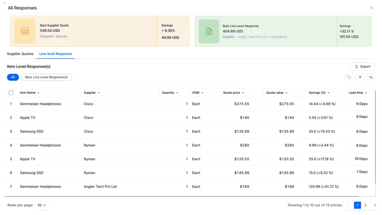
Task: Go to page 2
Action: [365, 205]
